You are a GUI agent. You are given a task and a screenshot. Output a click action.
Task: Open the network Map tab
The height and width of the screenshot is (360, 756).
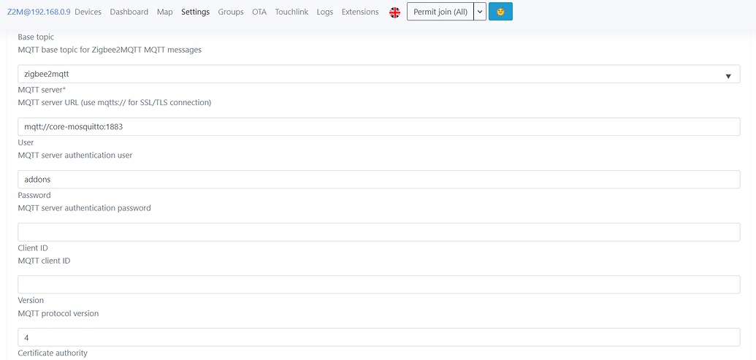pyautogui.click(x=164, y=12)
